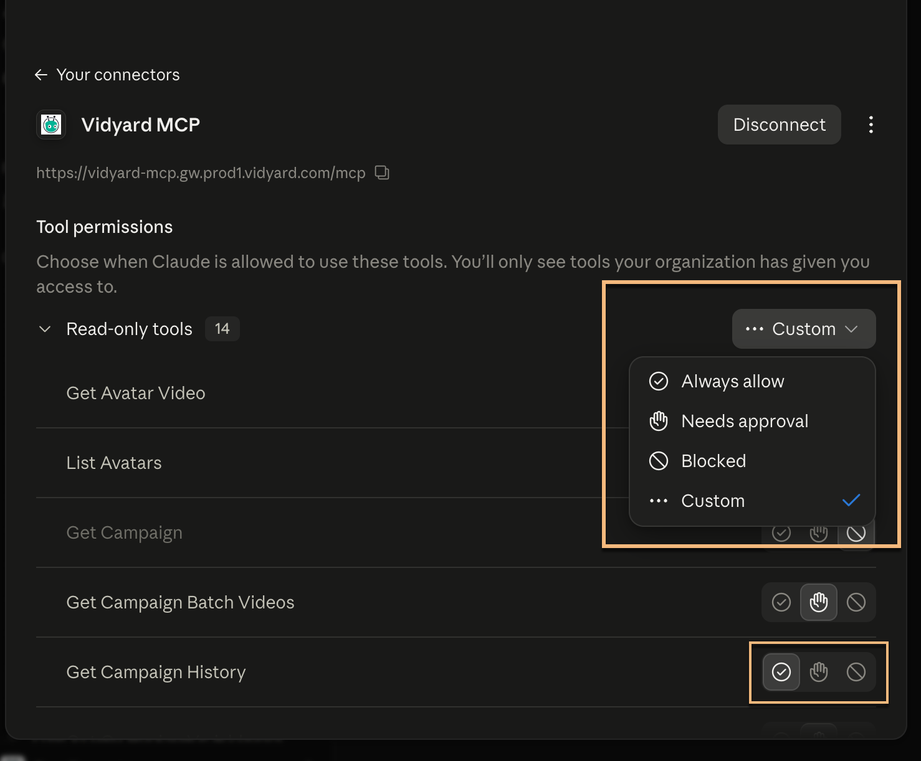Click the 14 tools count badge

coord(222,329)
